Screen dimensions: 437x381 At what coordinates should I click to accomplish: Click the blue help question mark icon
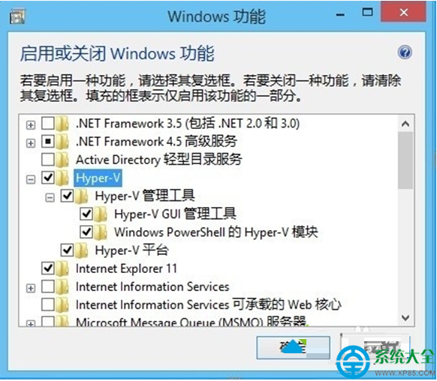click(405, 52)
